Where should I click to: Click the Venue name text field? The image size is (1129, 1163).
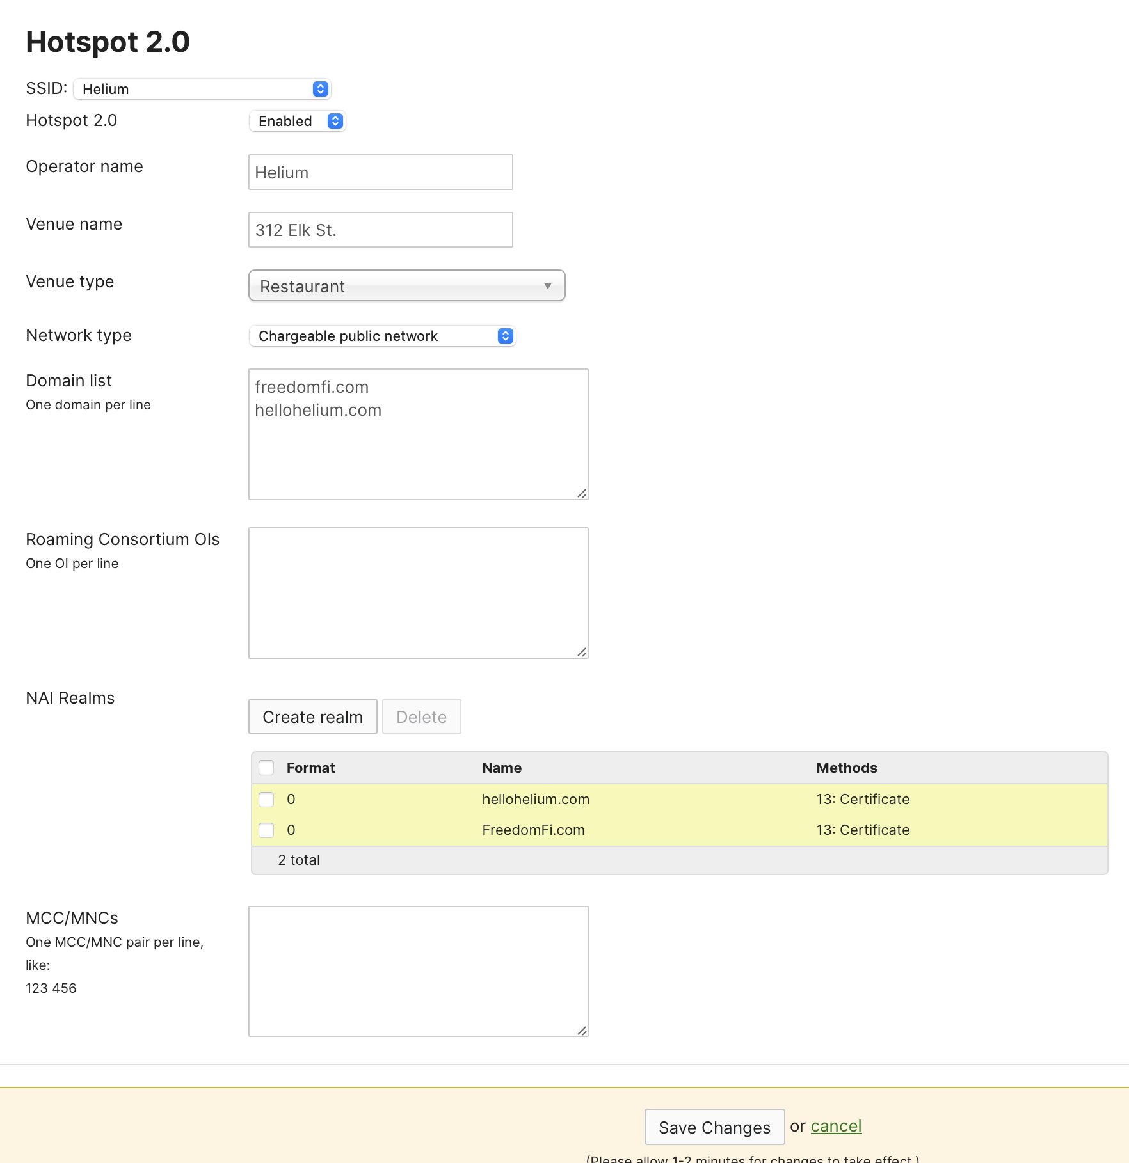pos(380,230)
